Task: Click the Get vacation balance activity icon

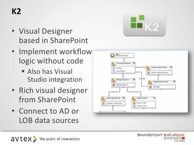Action: point(114,64)
